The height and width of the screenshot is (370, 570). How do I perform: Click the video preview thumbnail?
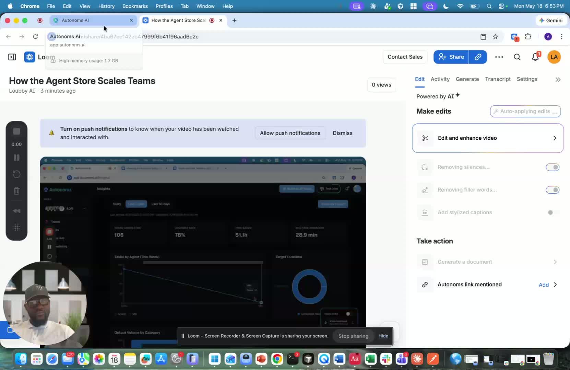pyautogui.click(x=203, y=252)
